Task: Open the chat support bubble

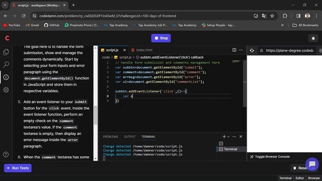Action: (x=312, y=164)
